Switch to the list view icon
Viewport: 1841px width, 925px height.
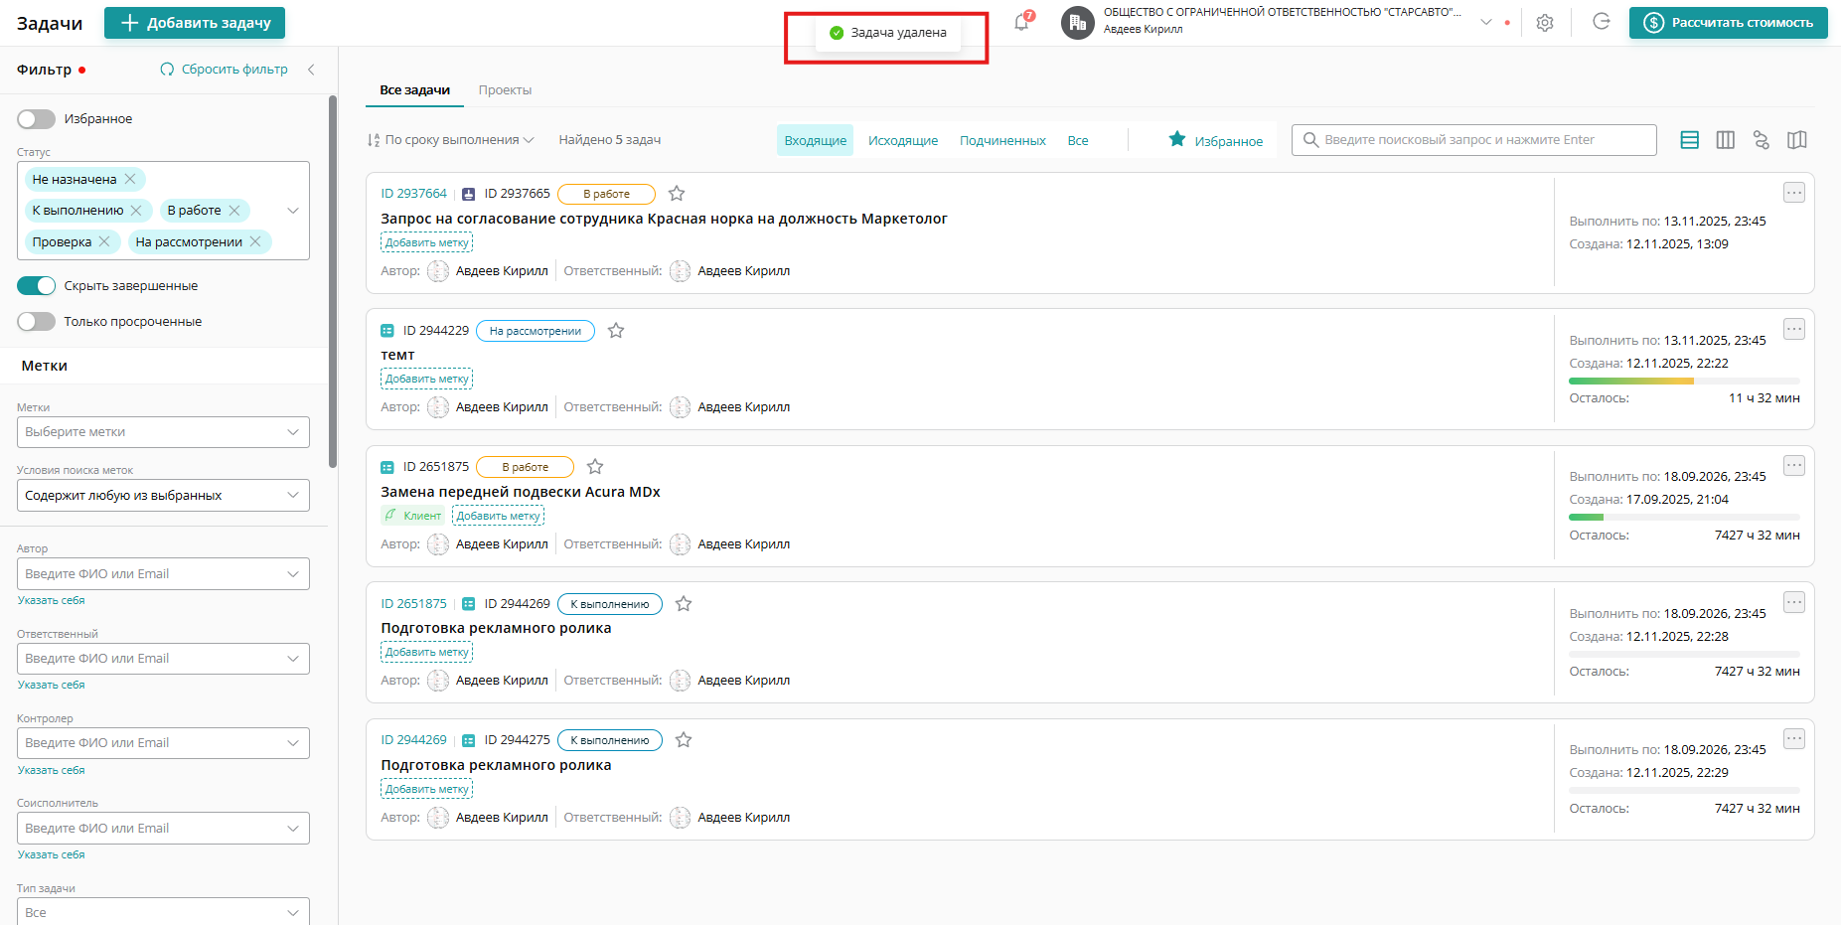point(1689,140)
